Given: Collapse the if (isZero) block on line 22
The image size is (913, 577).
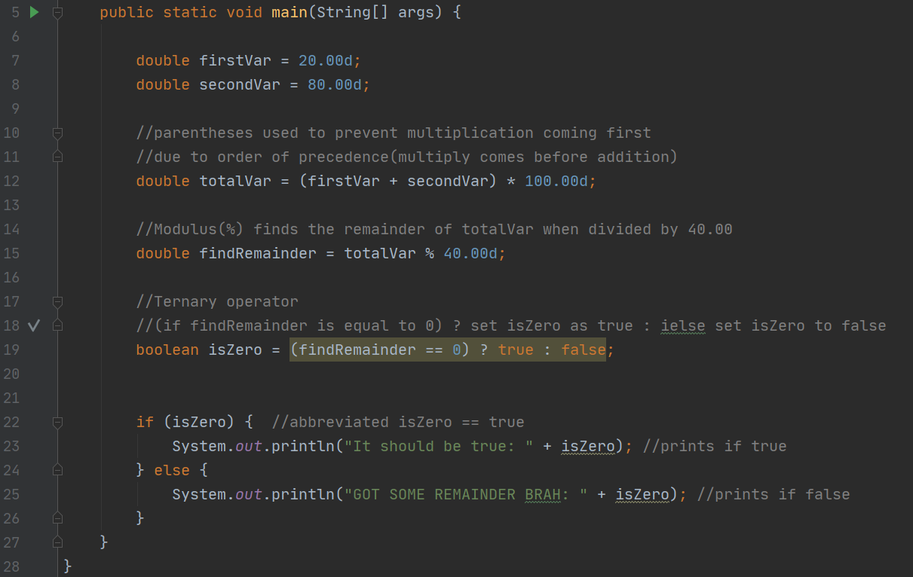Looking at the screenshot, I should pyautogui.click(x=58, y=423).
